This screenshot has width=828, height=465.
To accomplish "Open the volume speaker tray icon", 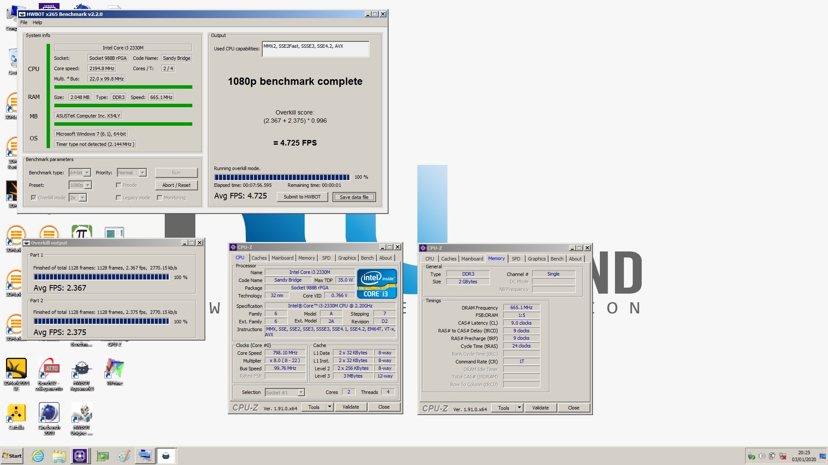I will [x=762, y=456].
